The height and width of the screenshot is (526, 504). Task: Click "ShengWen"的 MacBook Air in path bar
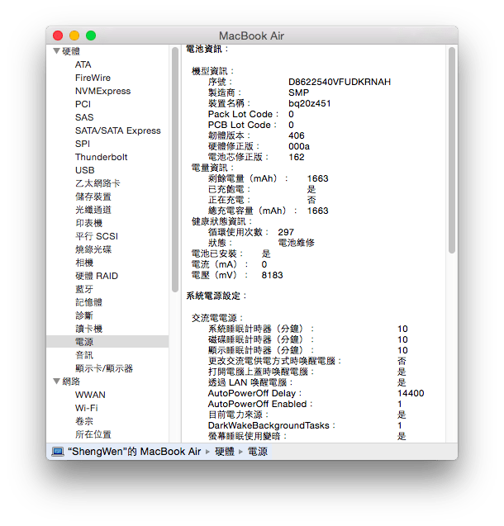[135, 452]
